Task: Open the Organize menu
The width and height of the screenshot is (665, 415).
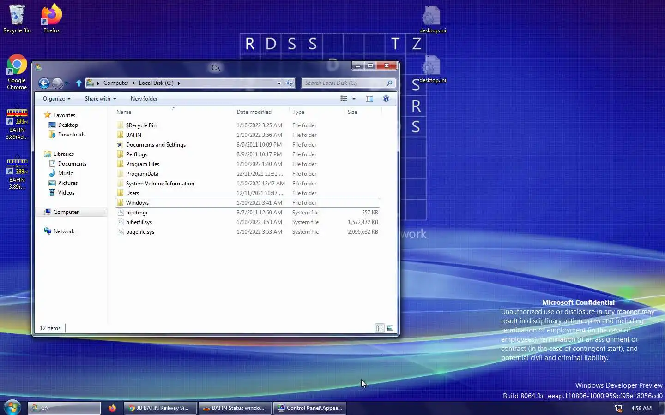Action: pos(57,99)
